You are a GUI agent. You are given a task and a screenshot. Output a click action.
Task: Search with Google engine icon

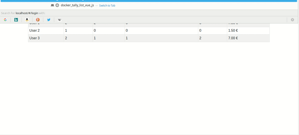pyautogui.click(x=5, y=20)
